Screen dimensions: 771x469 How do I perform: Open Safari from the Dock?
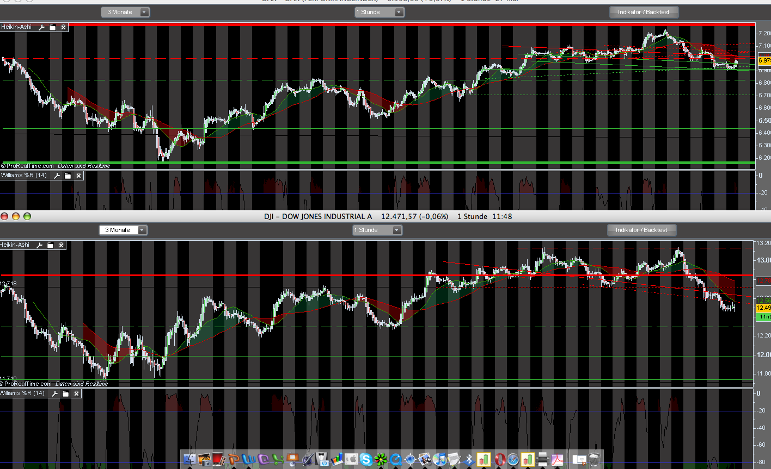(512, 459)
